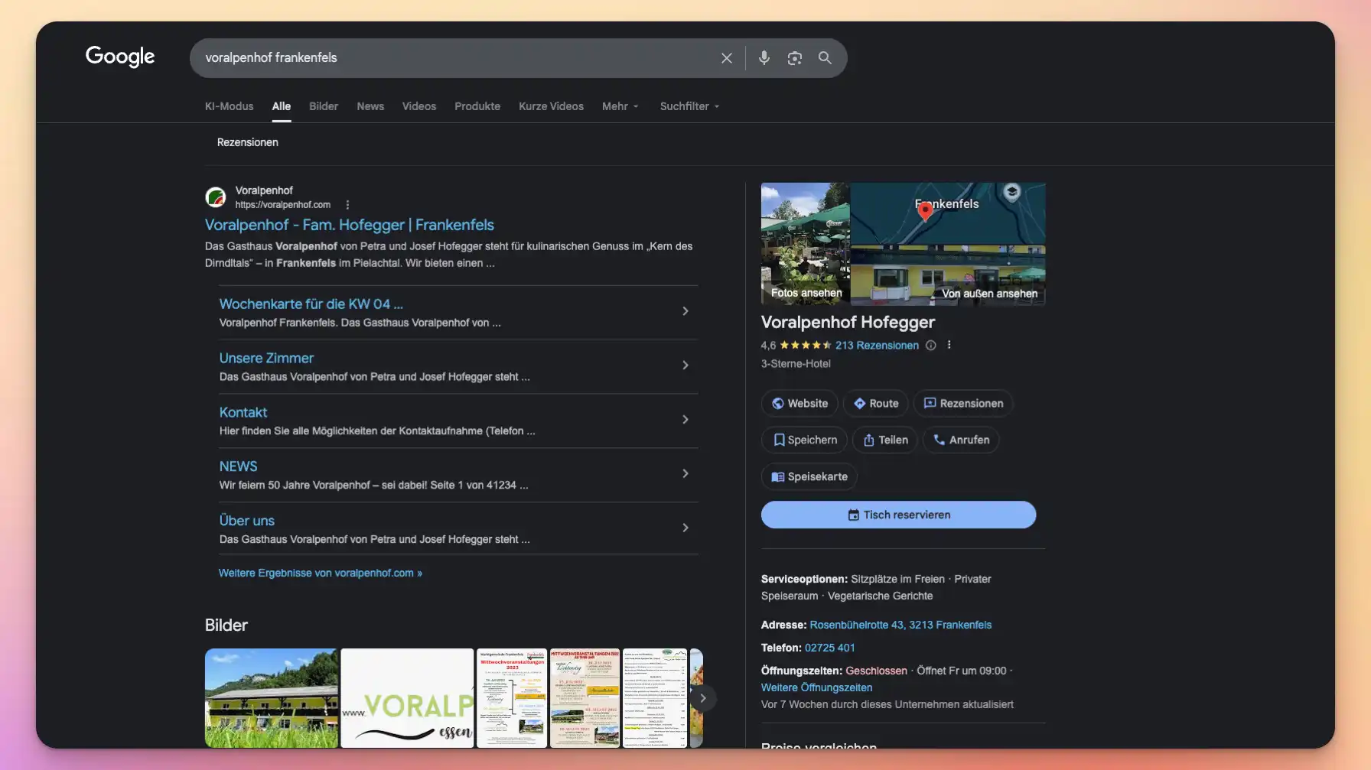Open Google Lens image search
Screen dimensions: 1371x770
pyautogui.click(x=794, y=57)
